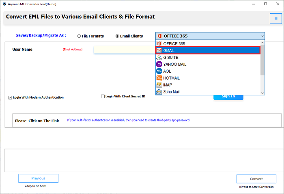Click the Yahoo Mail purple icon
Screen dimensions: 284x194
pos(159,64)
